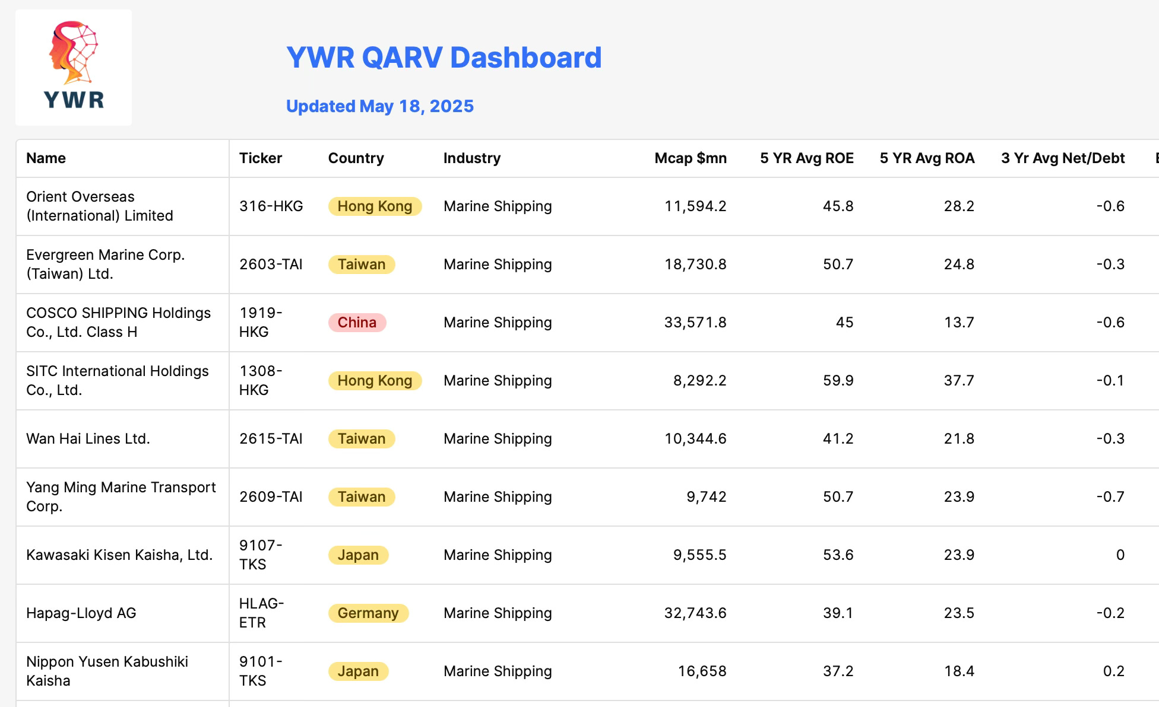Click Hong Kong tag in SITC International row
The height and width of the screenshot is (707, 1159).
pyautogui.click(x=375, y=381)
